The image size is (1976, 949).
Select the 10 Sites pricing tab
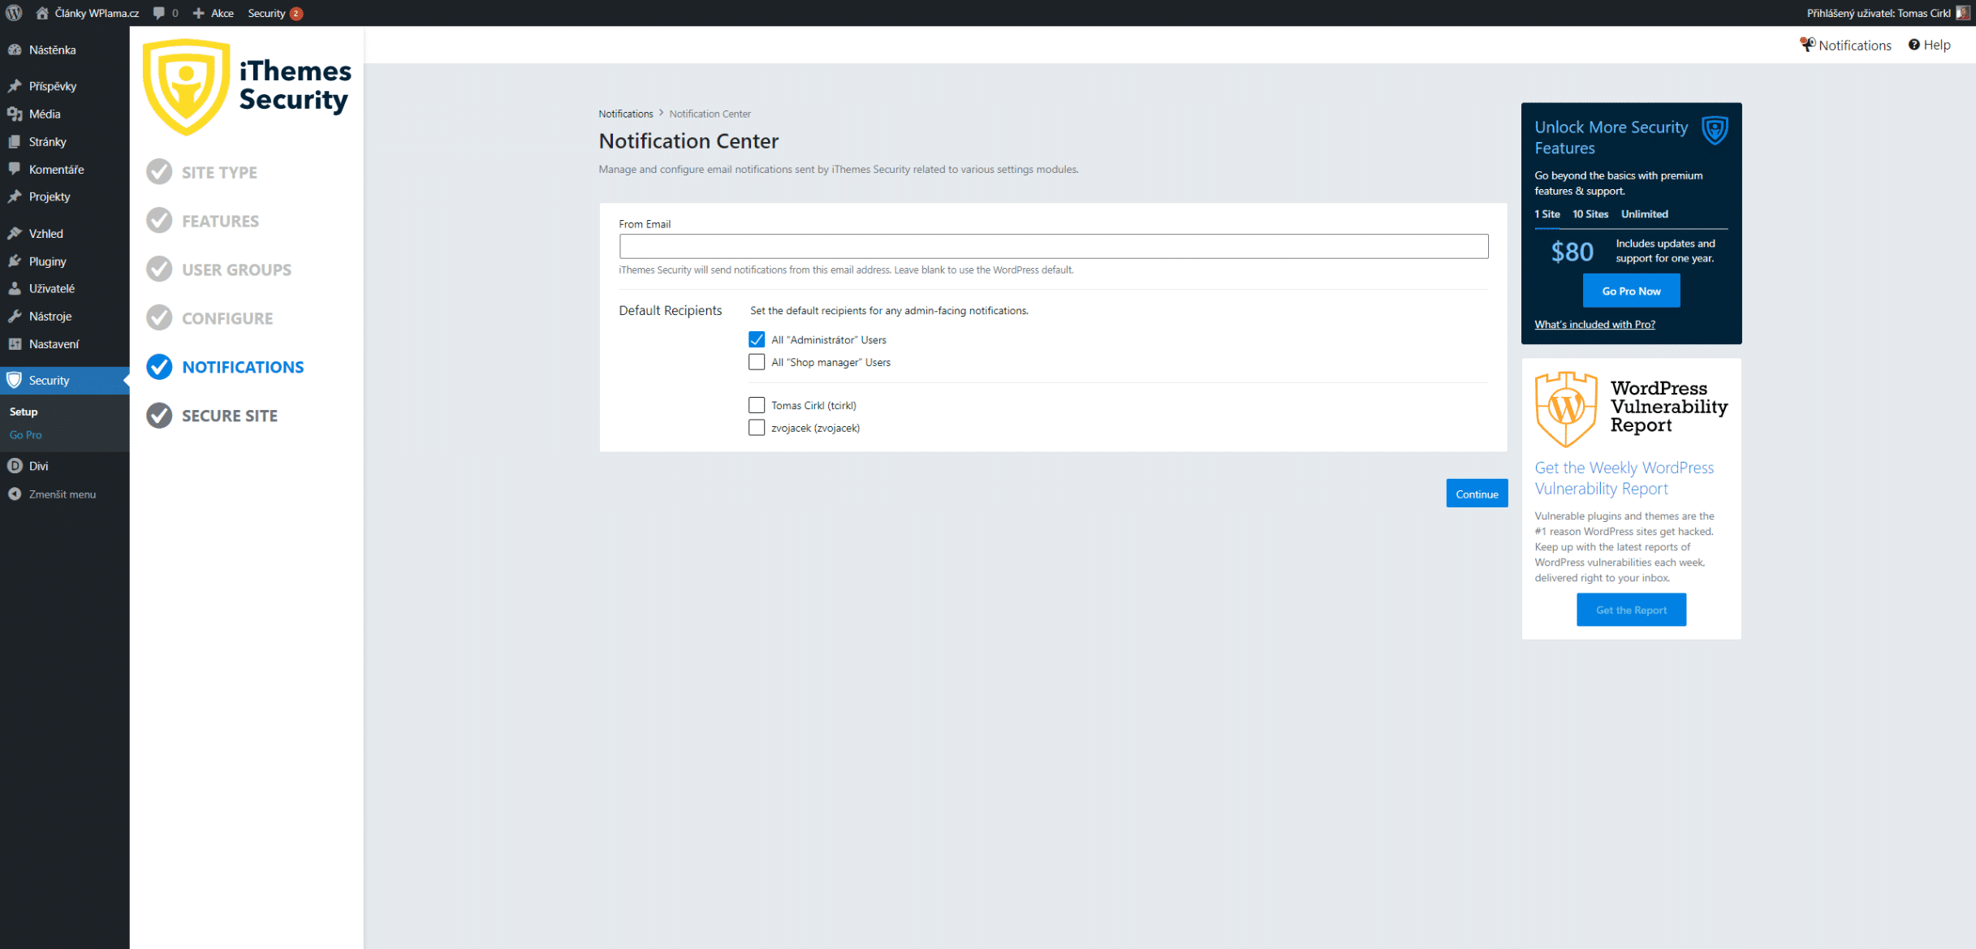point(1590,214)
